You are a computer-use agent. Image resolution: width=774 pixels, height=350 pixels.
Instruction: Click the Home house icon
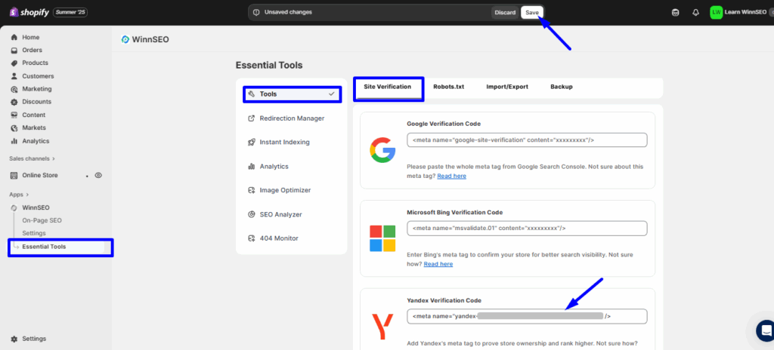click(x=14, y=37)
